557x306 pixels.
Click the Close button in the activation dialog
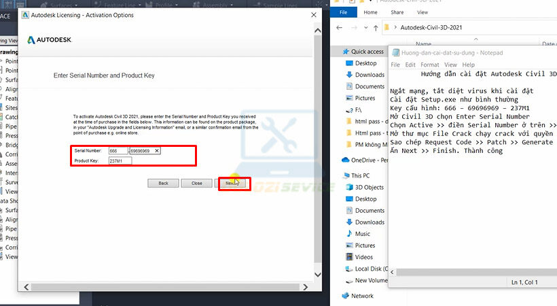click(x=197, y=183)
